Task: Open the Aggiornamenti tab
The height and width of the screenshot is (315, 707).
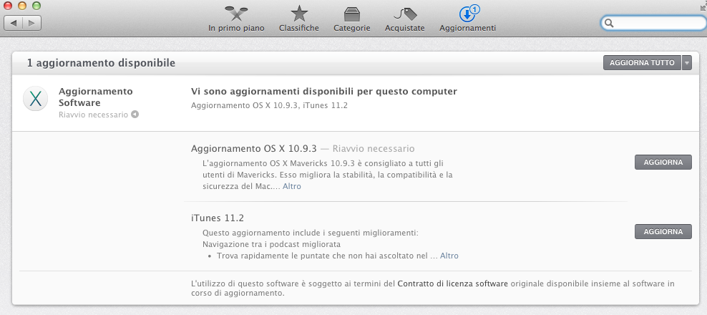Action: click(x=467, y=19)
